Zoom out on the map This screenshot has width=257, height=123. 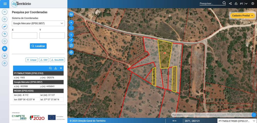71,28
